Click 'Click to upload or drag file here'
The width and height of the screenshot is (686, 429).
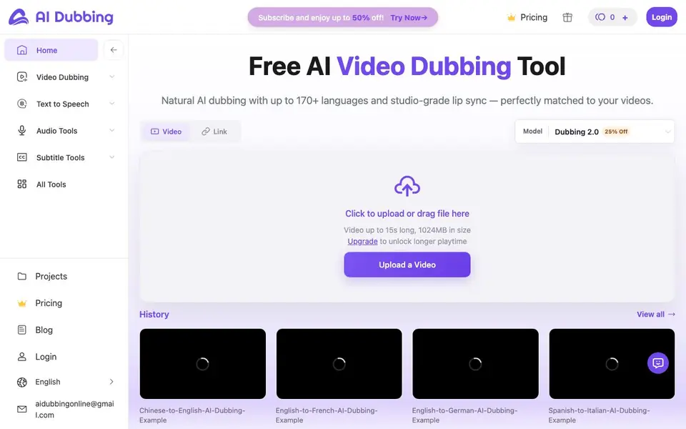407,214
